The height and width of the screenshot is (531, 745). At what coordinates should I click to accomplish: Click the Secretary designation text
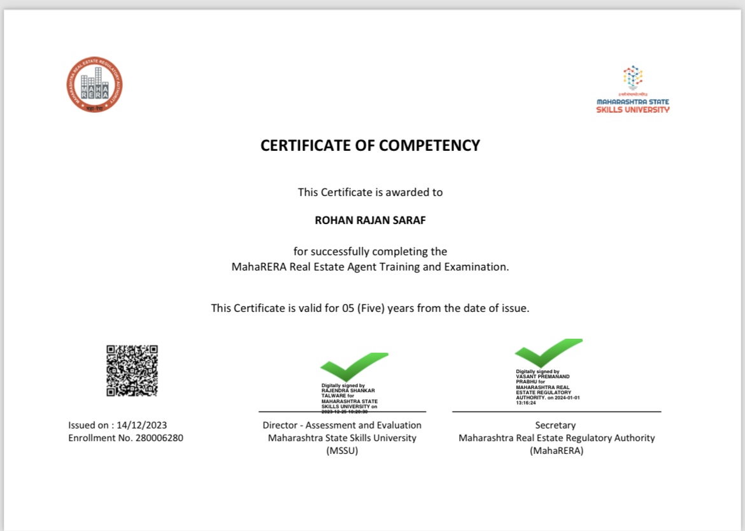[555, 425]
